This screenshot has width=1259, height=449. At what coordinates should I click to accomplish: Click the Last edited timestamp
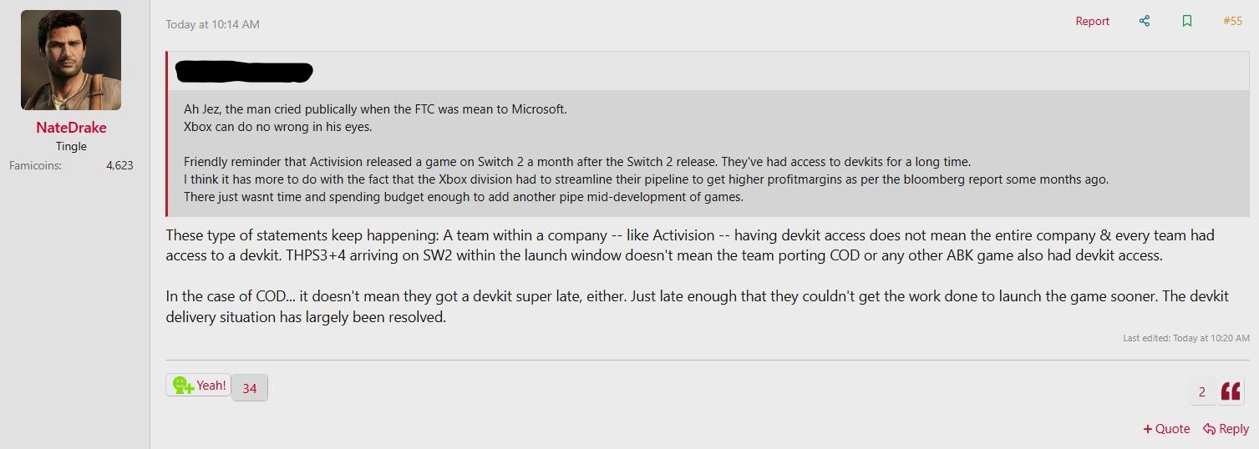(1186, 338)
